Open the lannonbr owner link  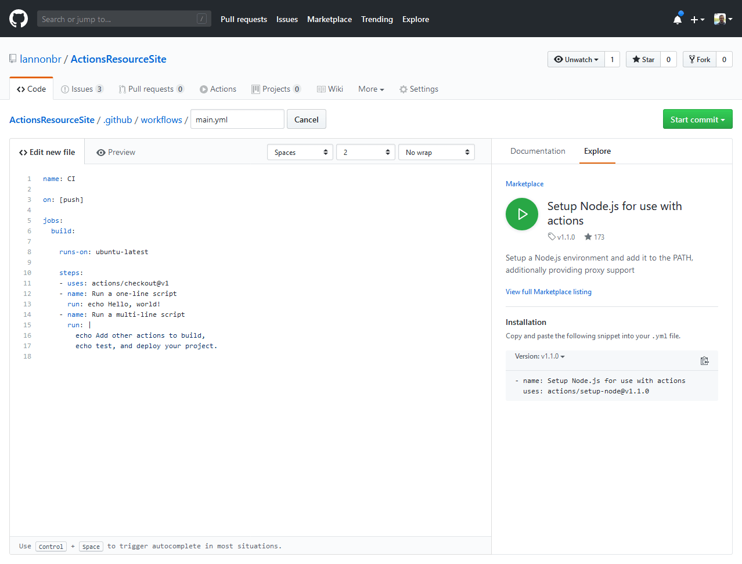click(x=41, y=59)
